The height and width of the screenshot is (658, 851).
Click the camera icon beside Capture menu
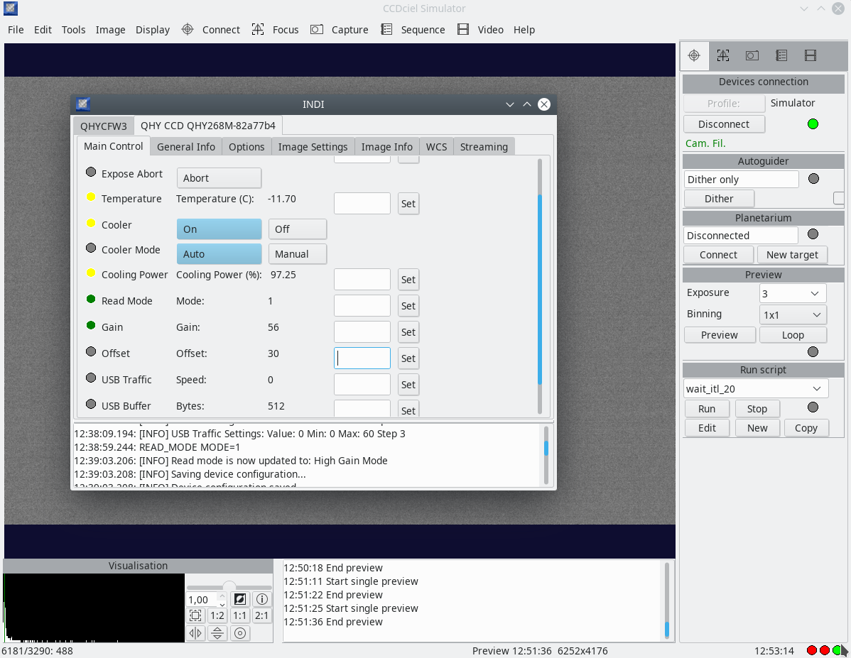point(316,29)
